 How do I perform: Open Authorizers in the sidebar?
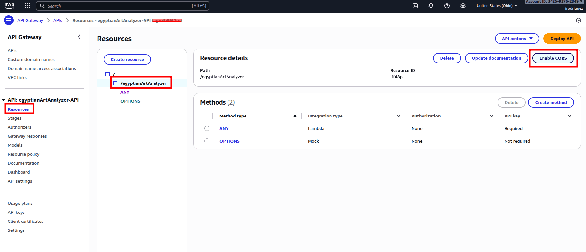19,127
